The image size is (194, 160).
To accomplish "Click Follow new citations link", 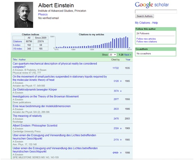I will 147,42.
